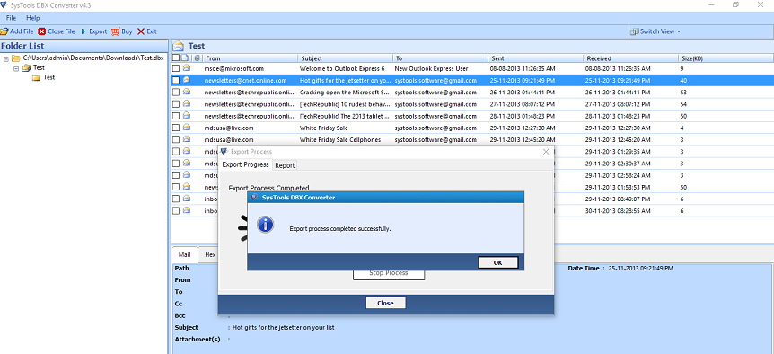
Task: Click the 29-11-2013 08:49:07 PM received cell
Action: [618, 199]
